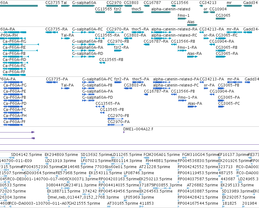Viewport: 259px width, 208px height.
Task: Select the CG3803-RA transcript label
Action: [x=135, y=35]
